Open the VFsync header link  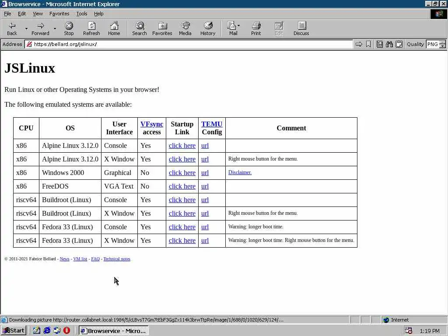pyautogui.click(x=152, y=124)
